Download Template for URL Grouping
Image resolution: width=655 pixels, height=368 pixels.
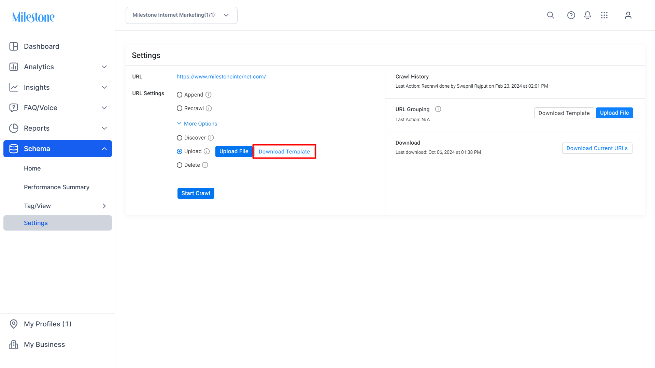coord(564,113)
